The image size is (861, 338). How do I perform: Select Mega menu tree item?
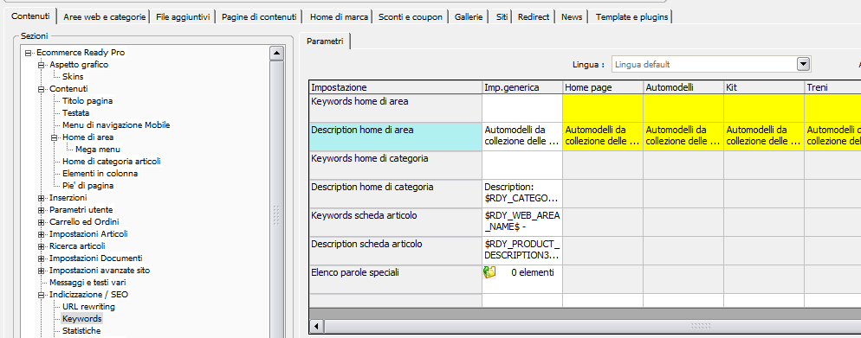click(x=98, y=149)
